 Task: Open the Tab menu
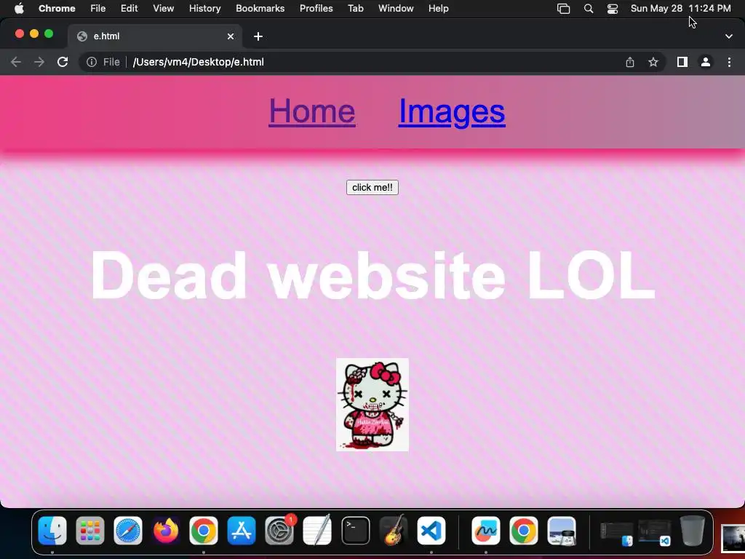tap(355, 9)
